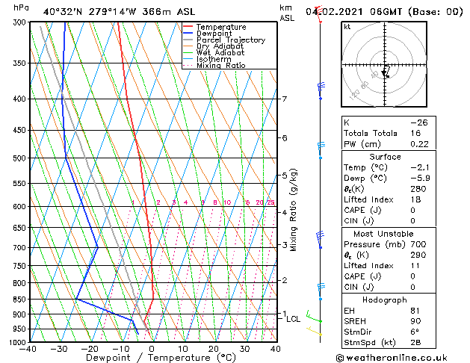
Task: Click the weatheronline.co.uk copyright text
Action: point(392,358)
